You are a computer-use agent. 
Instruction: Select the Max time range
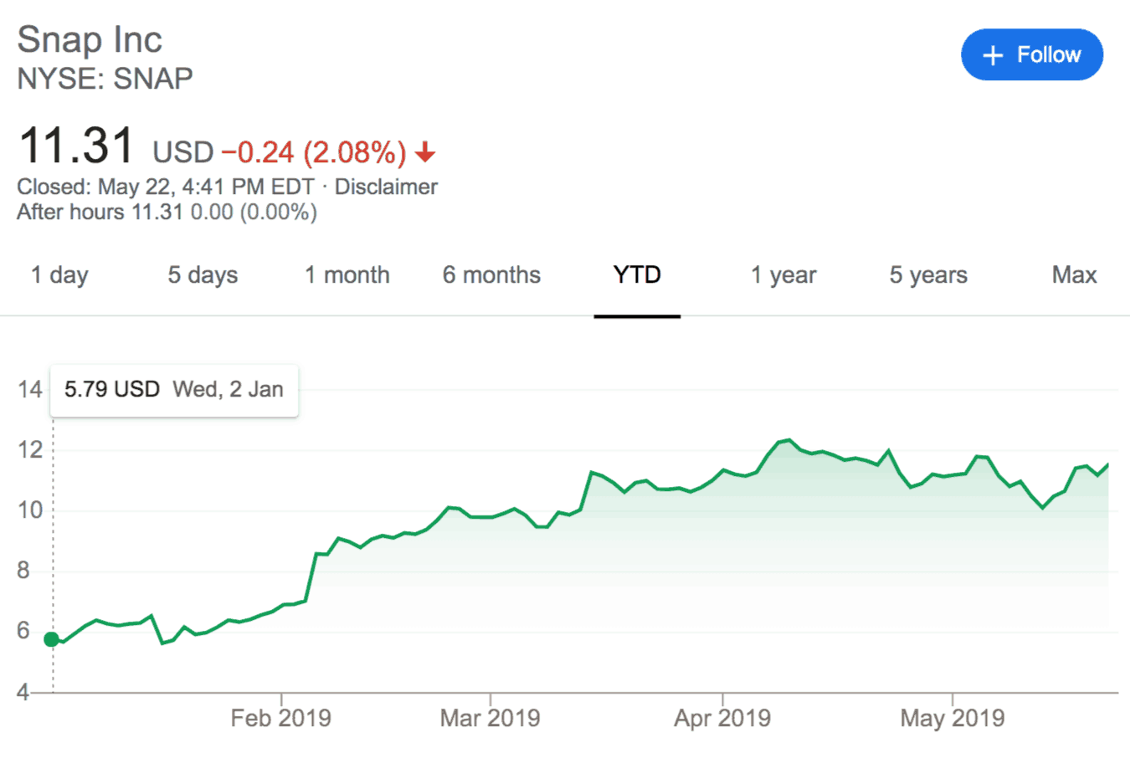[x=1075, y=274]
